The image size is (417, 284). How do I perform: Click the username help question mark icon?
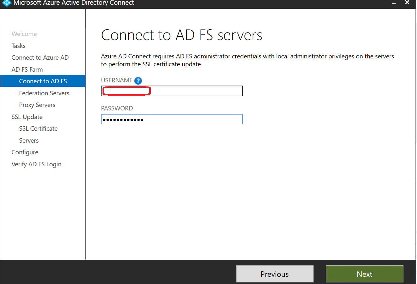(x=138, y=81)
